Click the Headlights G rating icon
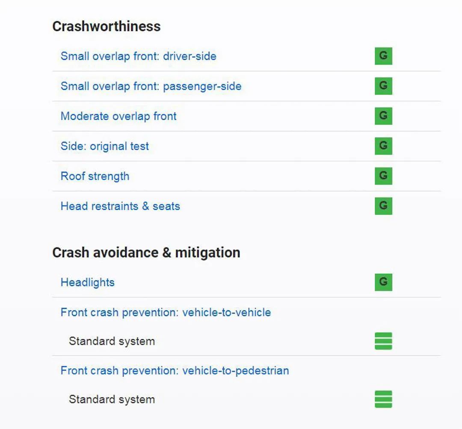 (383, 282)
